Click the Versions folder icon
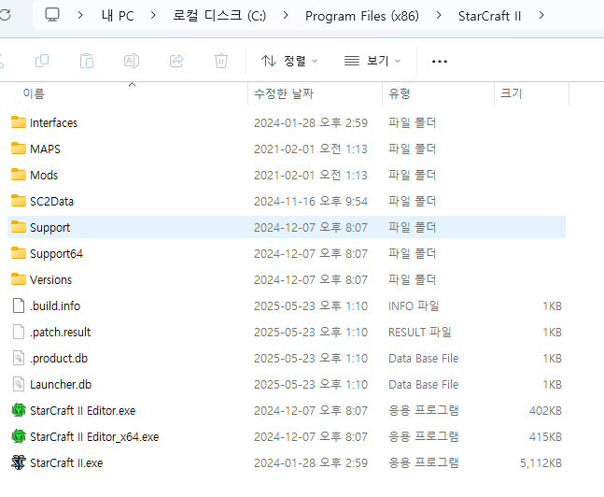The image size is (604, 497). [x=19, y=279]
